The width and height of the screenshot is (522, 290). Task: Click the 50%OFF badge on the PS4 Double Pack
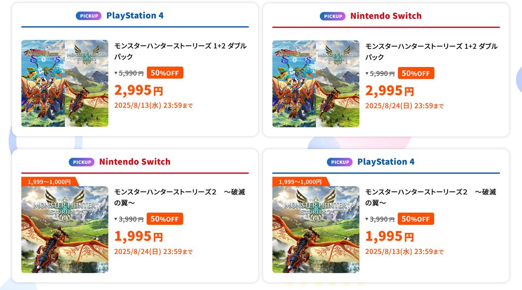coord(165,73)
